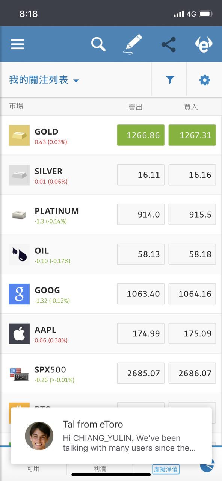
Task: Tap the search magnifier icon
Action: click(x=98, y=44)
